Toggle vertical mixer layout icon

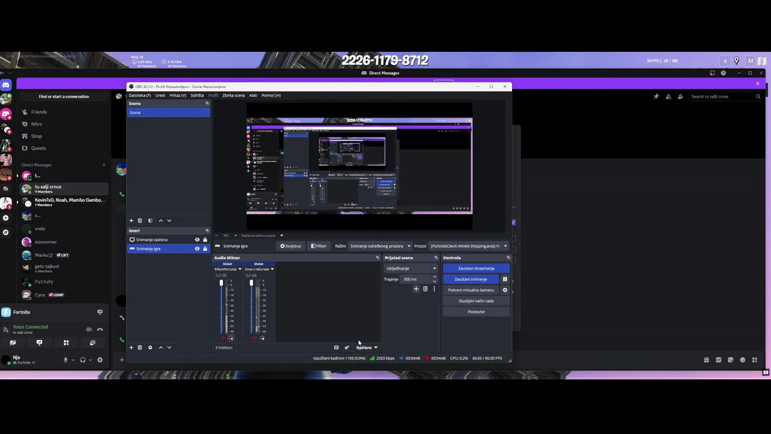point(336,347)
